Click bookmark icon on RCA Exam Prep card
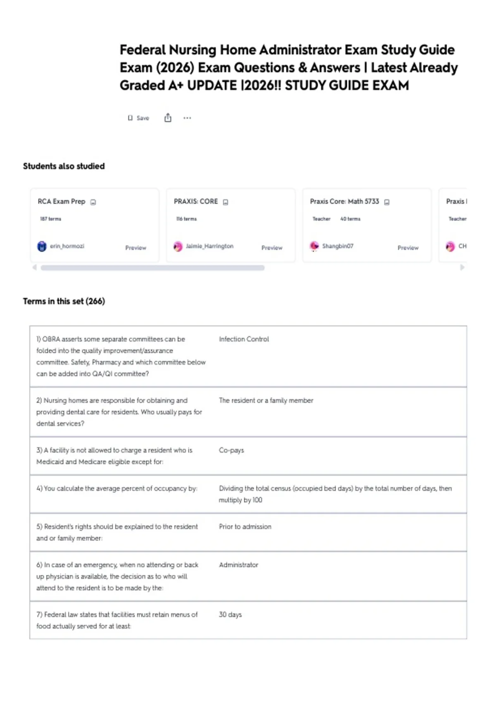The image size is (496, 704). click(x=93, y=202)
